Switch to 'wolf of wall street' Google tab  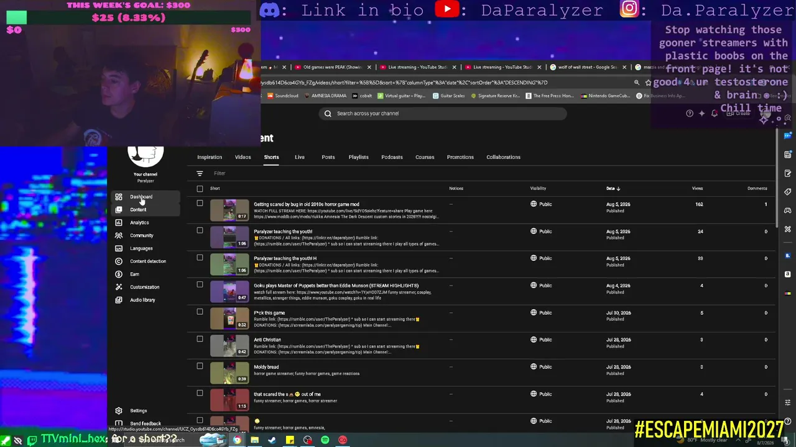click(x=588, y=67)
